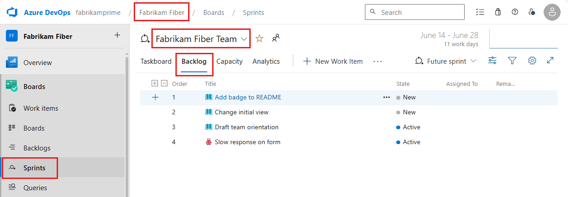
Task: Click the user settings icon in header
Action: tap(532, 12)
